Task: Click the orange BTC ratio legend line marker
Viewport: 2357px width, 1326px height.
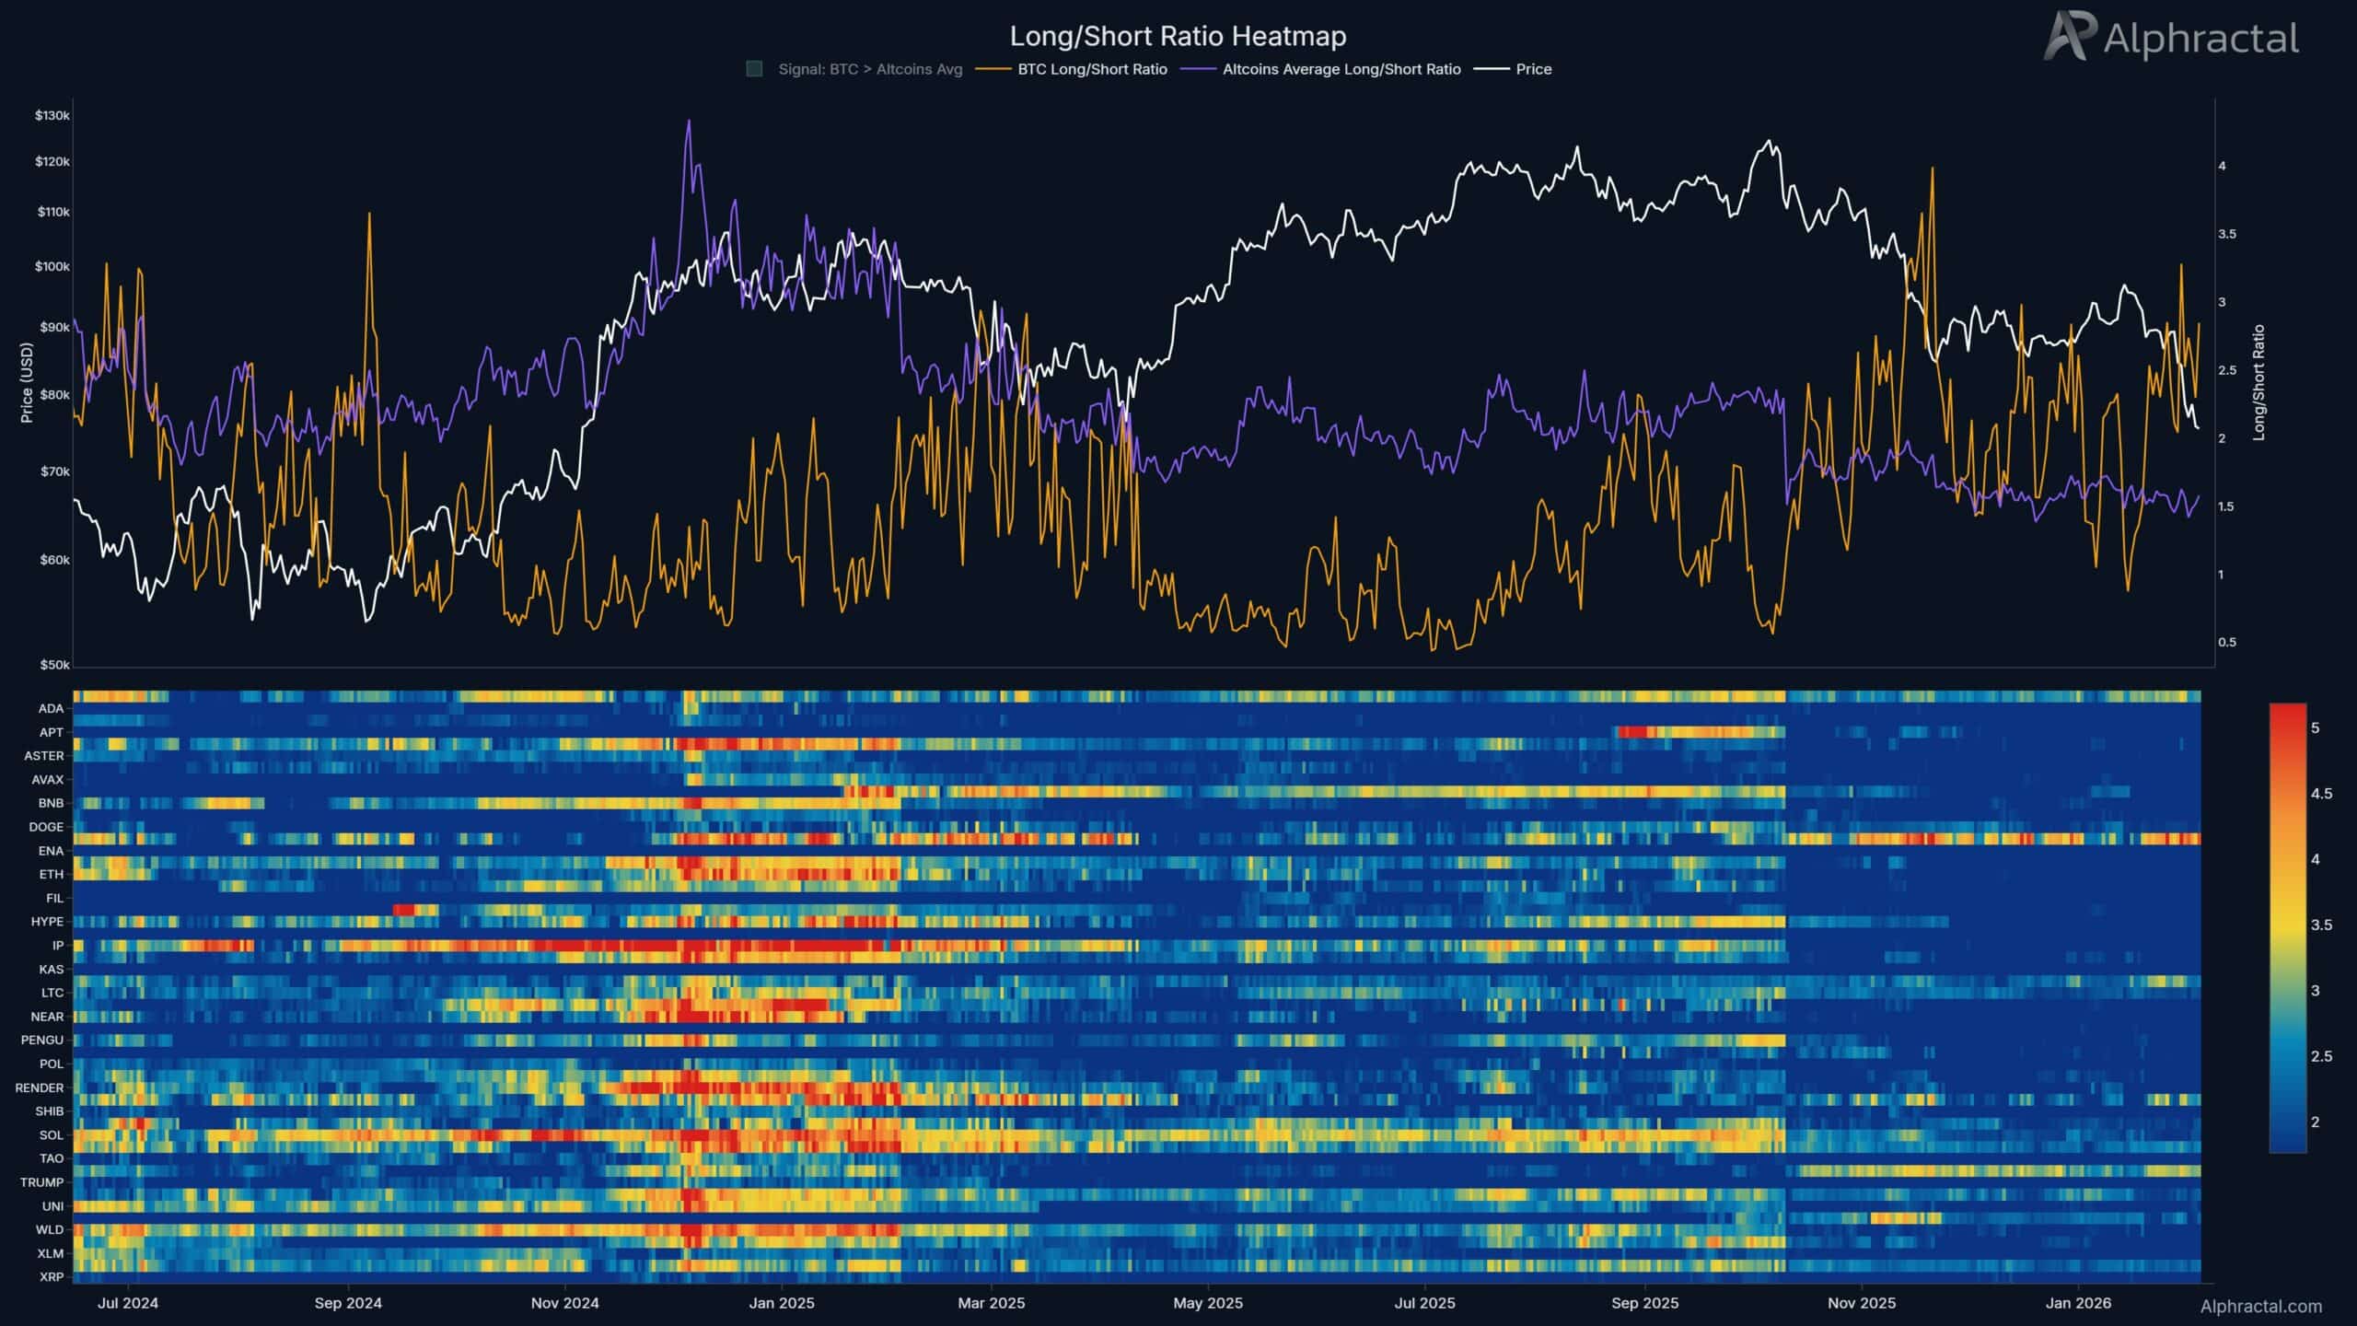Action: tap(993, 69)
